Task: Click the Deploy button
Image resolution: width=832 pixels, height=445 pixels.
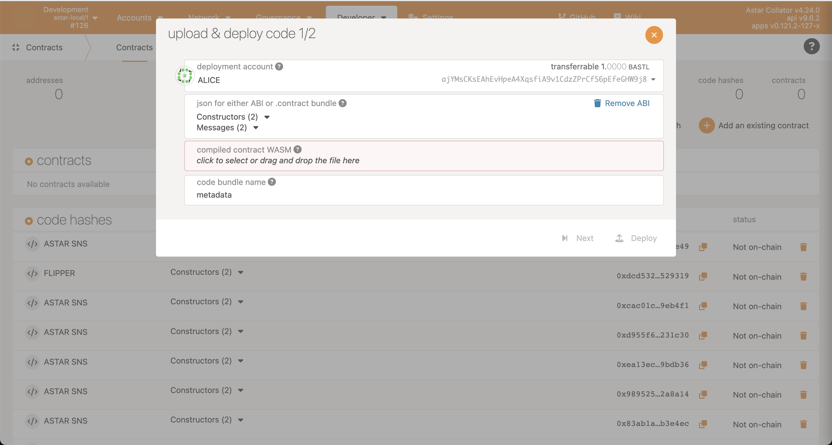Action: [636, 238]
